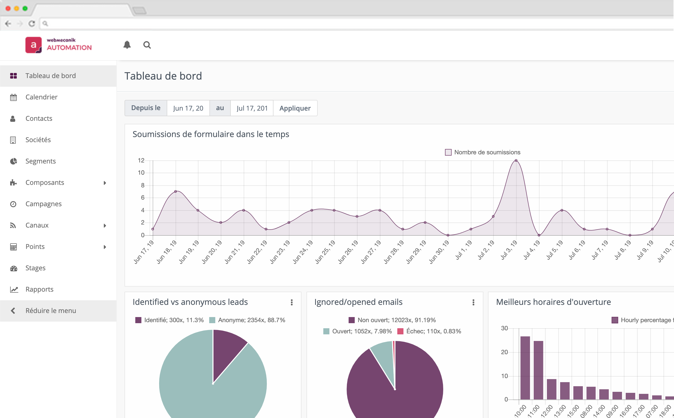Viewport: 674px width, 418px height.
Task: Expand the Canaux submenu arrow
Action: (105, 226)
